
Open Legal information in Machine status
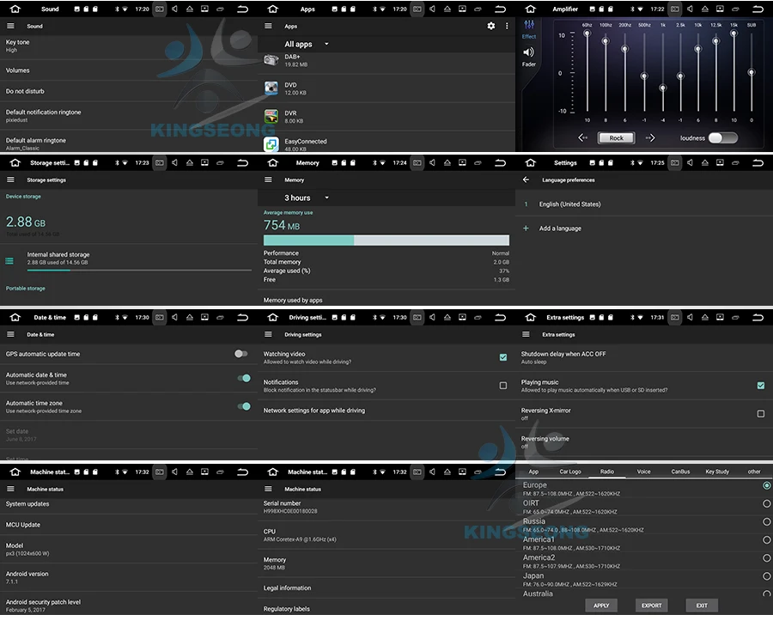(386, 588)
